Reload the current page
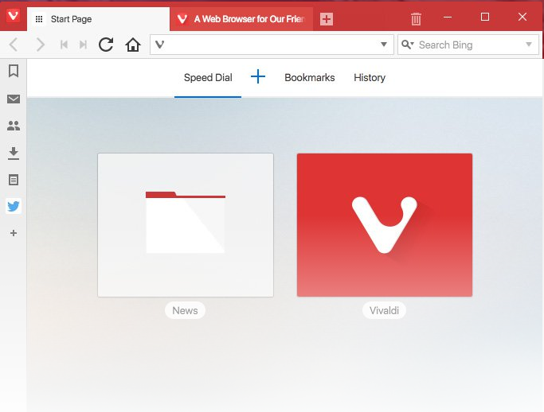The width and height of the screenshot is (544, 412). [x=106, y=45]
